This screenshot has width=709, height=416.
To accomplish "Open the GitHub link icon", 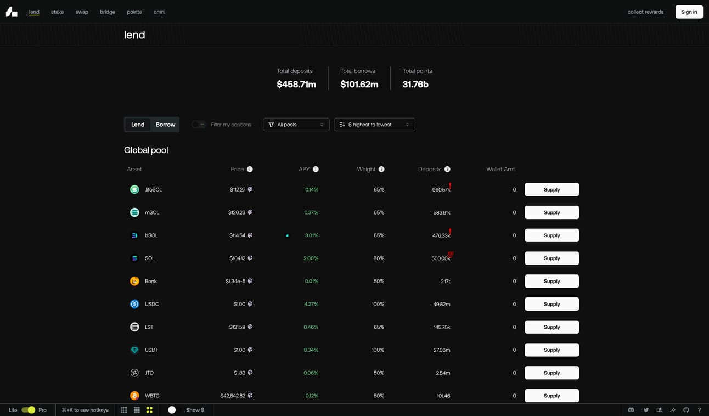I will tap(686, 410).
